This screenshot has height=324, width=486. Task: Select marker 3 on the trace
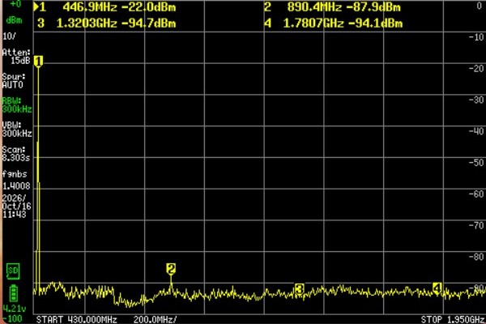[x=299, y=289]
